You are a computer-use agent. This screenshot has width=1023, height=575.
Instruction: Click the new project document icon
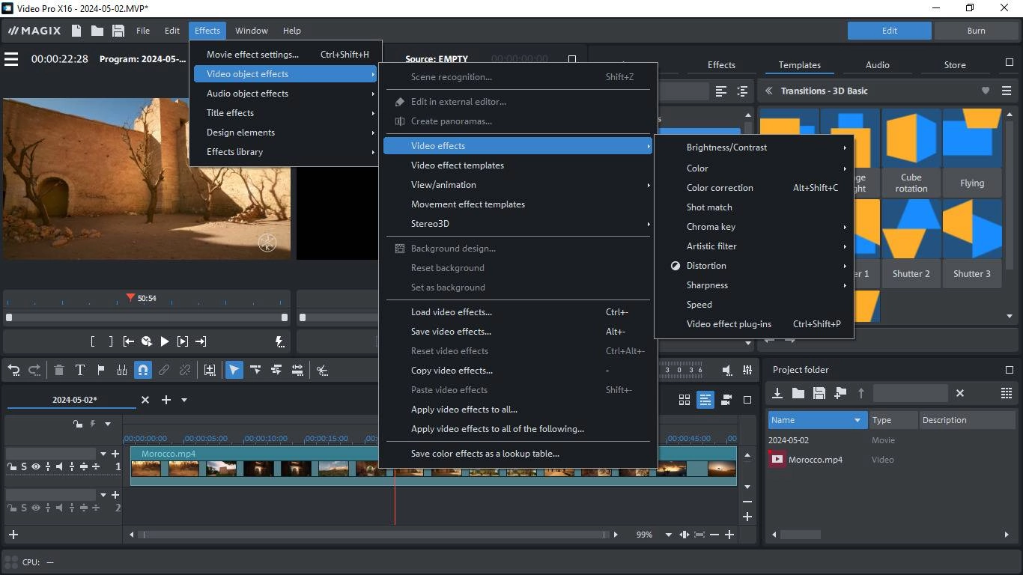pyautogui.click(x=76, y=31)
